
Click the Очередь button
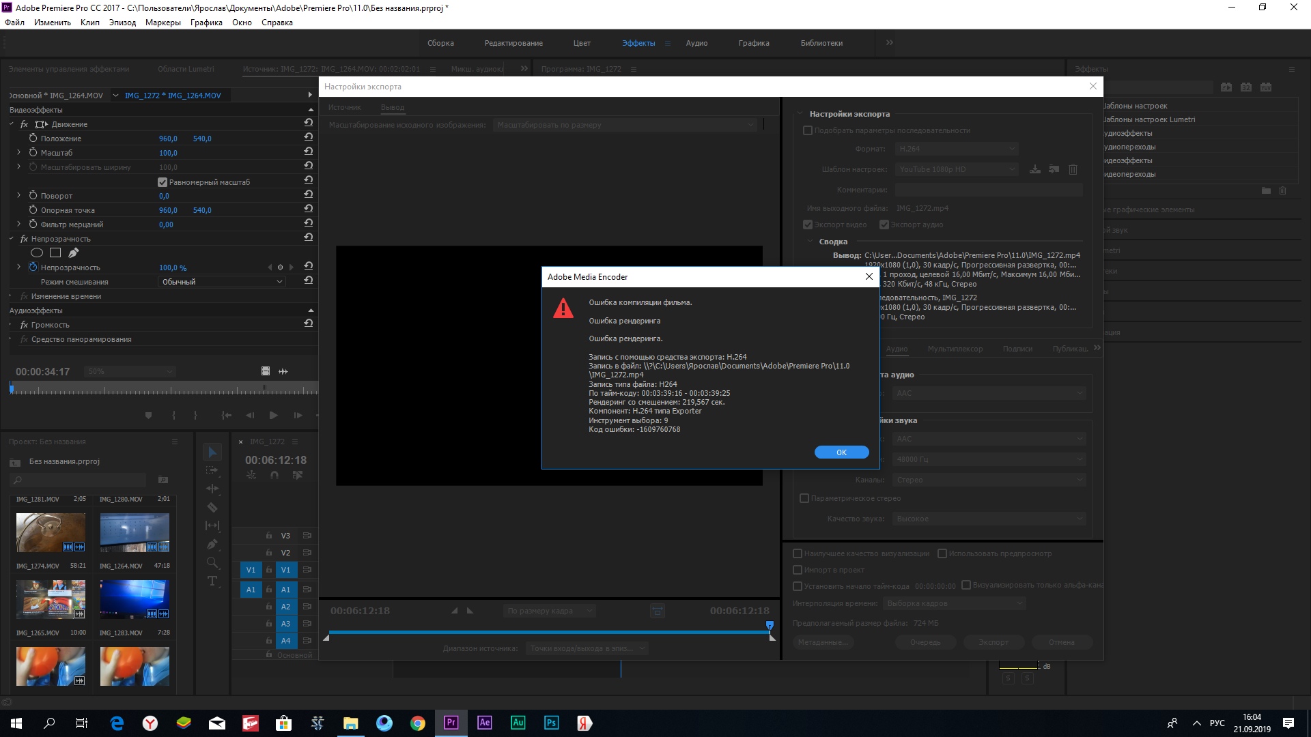(x=925, y=642)
